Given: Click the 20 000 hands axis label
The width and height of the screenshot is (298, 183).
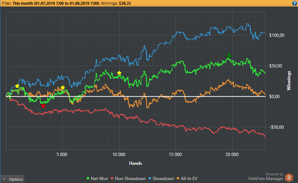Looking at the screenshot, I should click(x=232, y=154).
